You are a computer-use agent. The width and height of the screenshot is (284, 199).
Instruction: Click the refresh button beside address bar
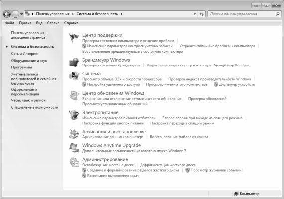202,14
